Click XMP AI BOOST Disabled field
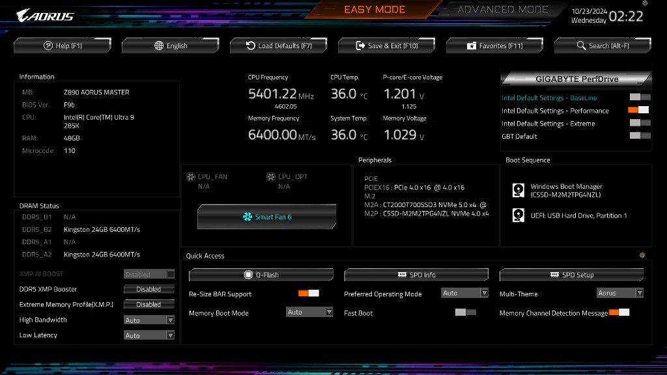 point(149,274)
